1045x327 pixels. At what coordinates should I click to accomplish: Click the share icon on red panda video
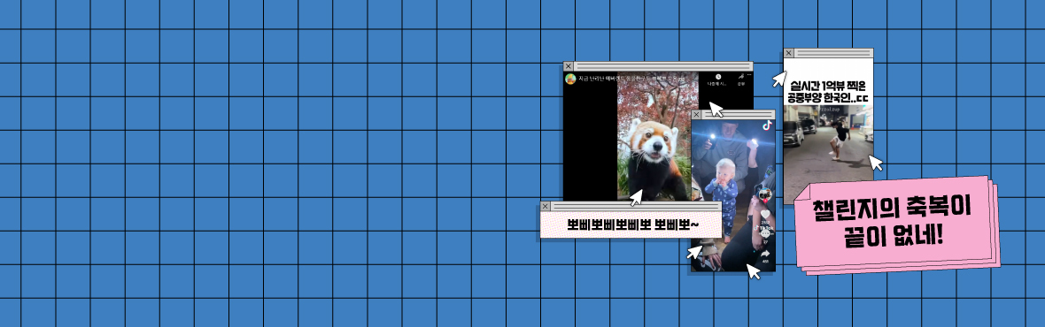[x=741, y=77]
